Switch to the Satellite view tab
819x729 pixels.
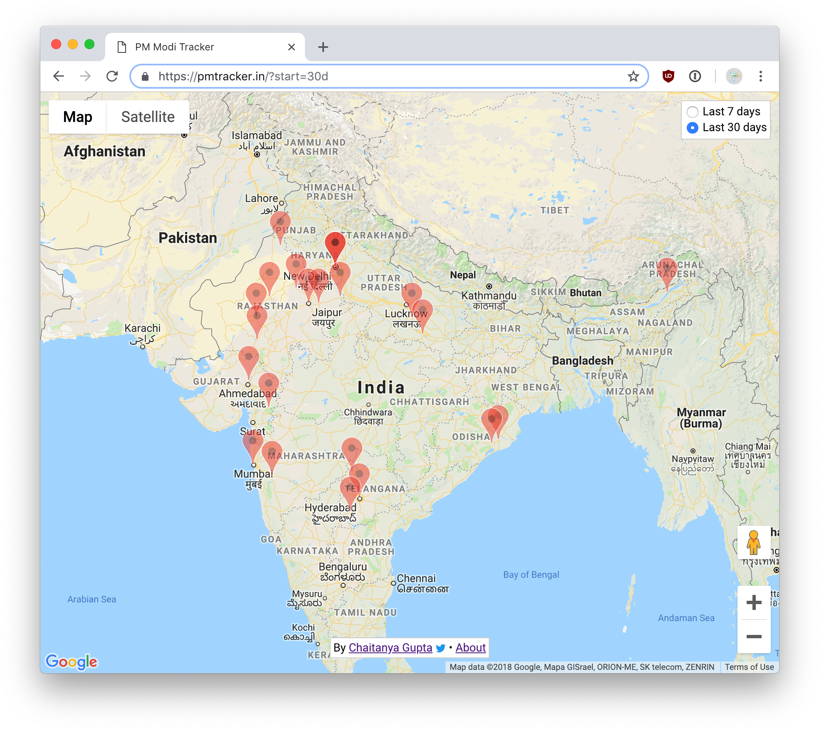pyautogui.click(x=148, y=117)
